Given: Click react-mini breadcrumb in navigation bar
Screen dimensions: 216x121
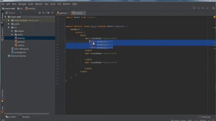Looking at the screenshot, I should (x=8, y=8).
